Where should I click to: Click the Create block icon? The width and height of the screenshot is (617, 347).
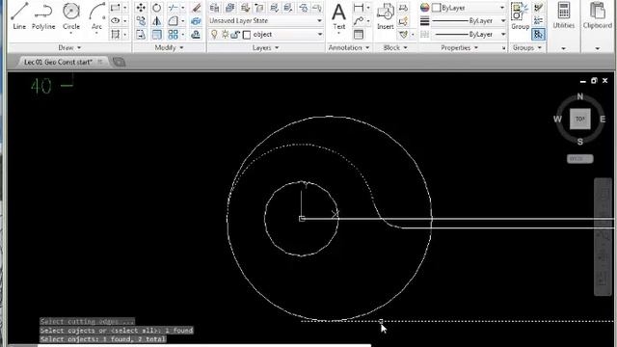click(x=403, y=8)
